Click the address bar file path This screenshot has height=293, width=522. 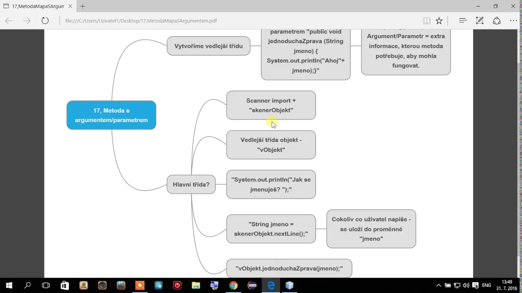click(141, 21)
